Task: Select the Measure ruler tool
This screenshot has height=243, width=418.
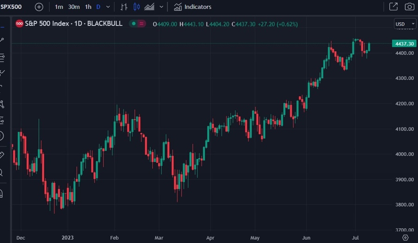Action: click(x=2, y=155)
